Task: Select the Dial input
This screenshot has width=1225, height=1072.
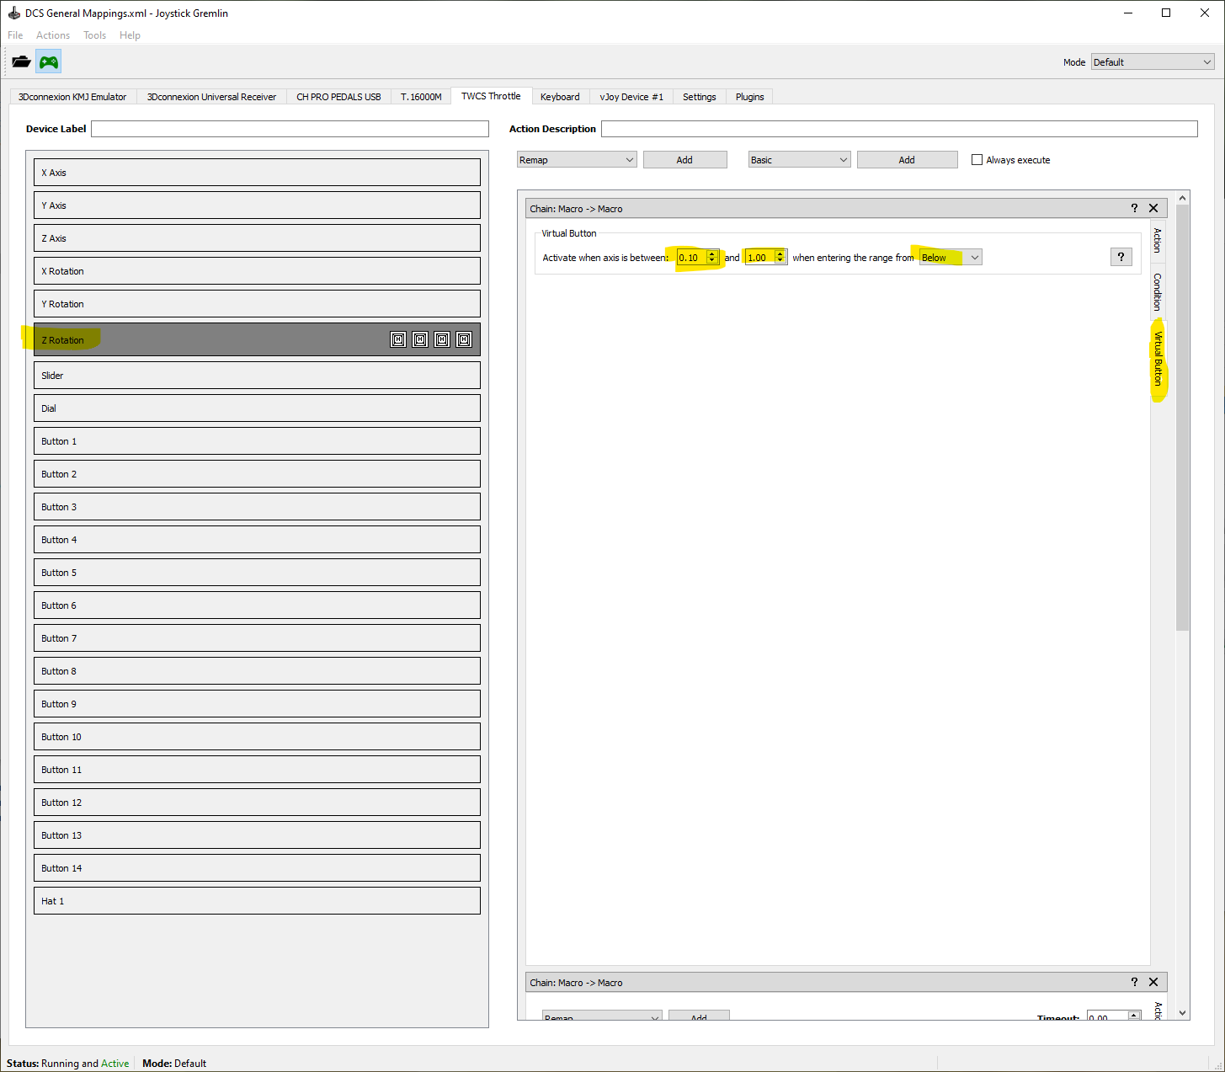Action: pos(257,408)
